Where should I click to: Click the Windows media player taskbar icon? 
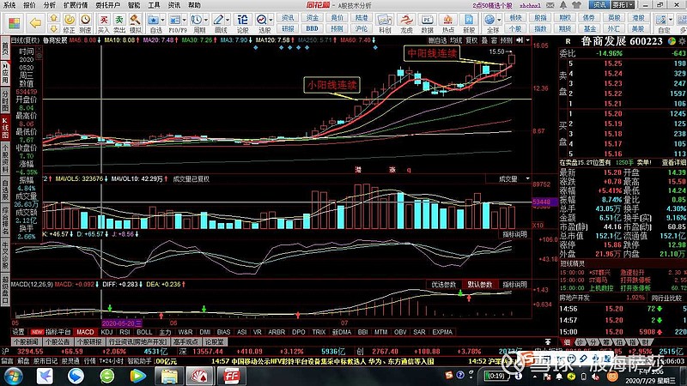[137, 376]
